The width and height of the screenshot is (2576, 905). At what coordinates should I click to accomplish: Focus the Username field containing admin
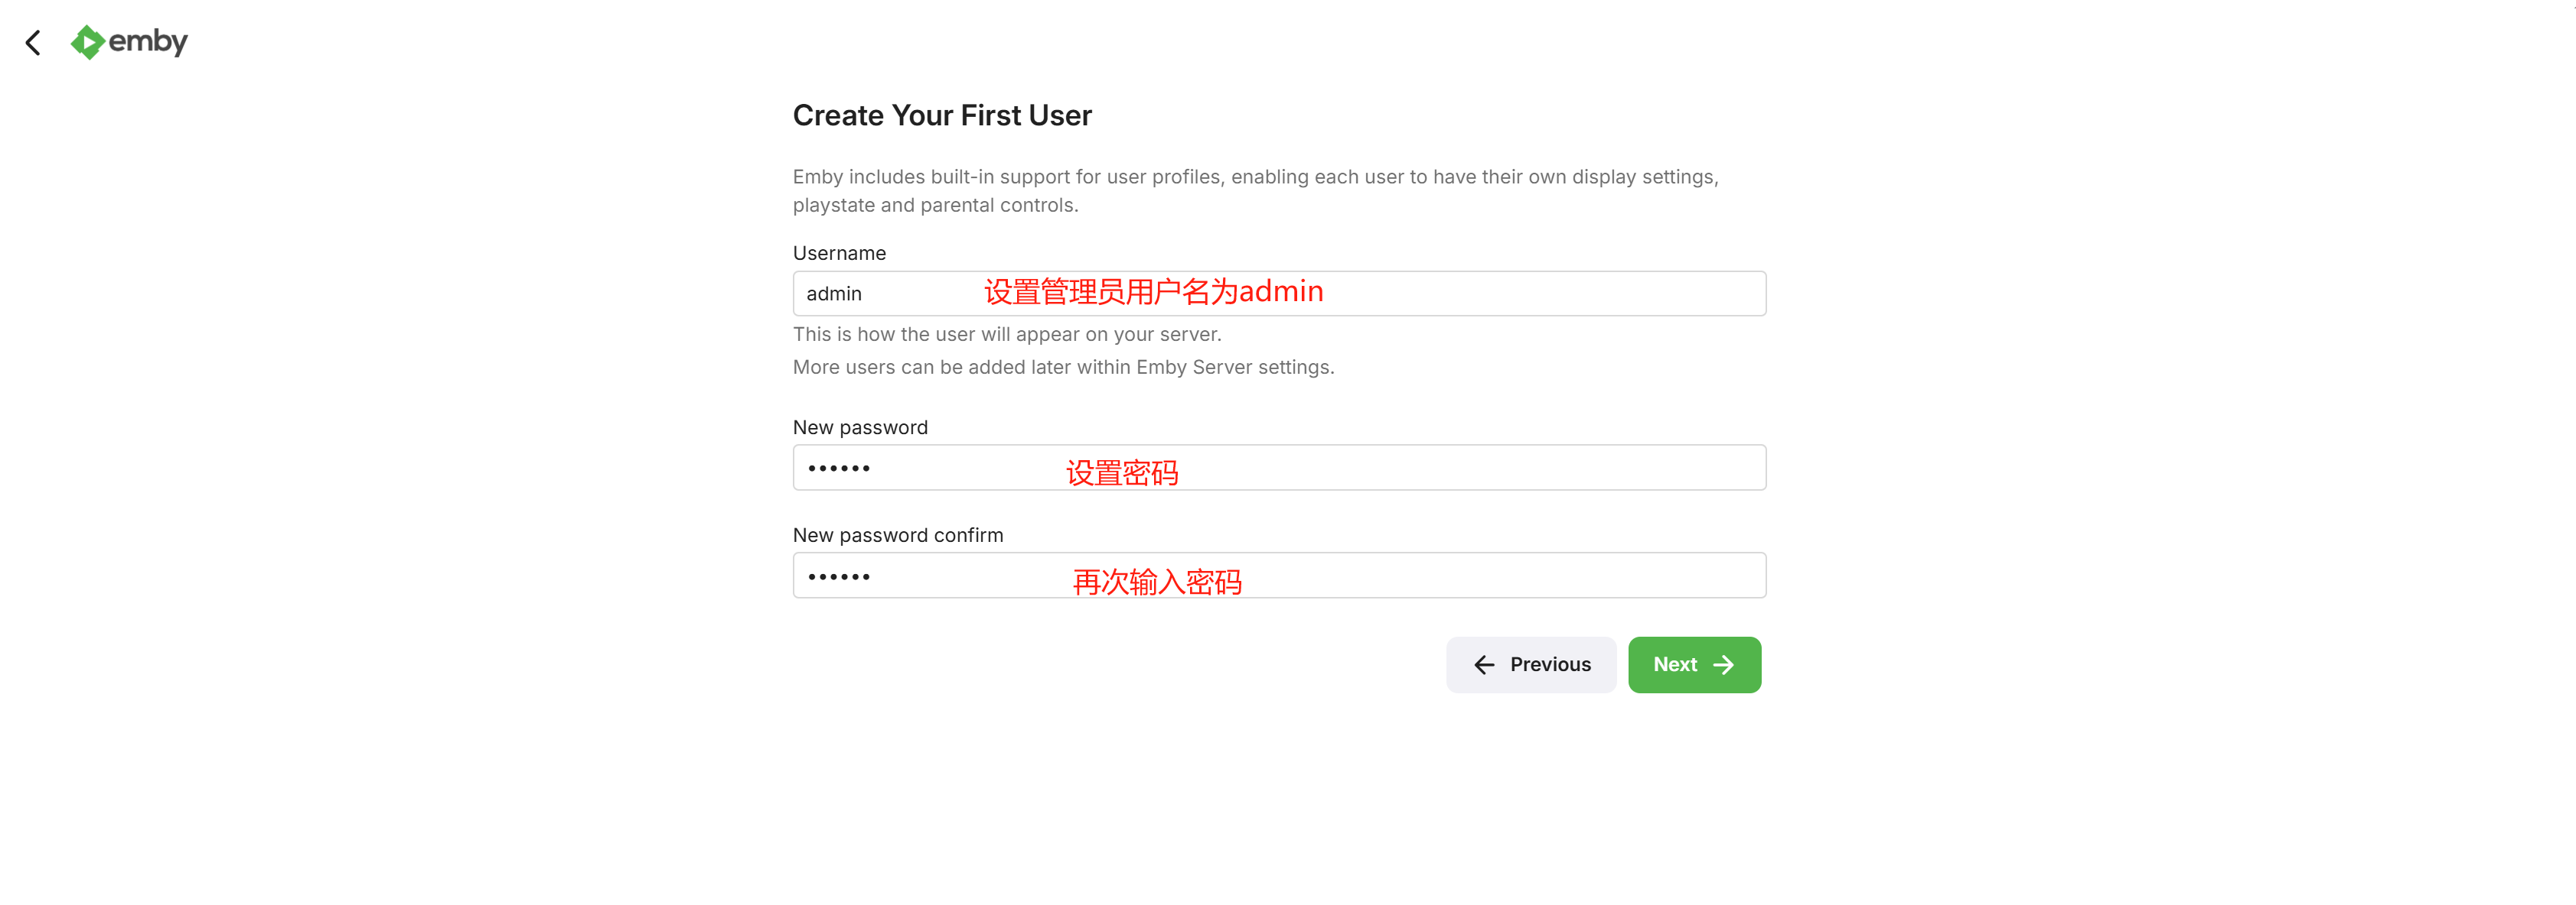click(x=1279, y=294)
